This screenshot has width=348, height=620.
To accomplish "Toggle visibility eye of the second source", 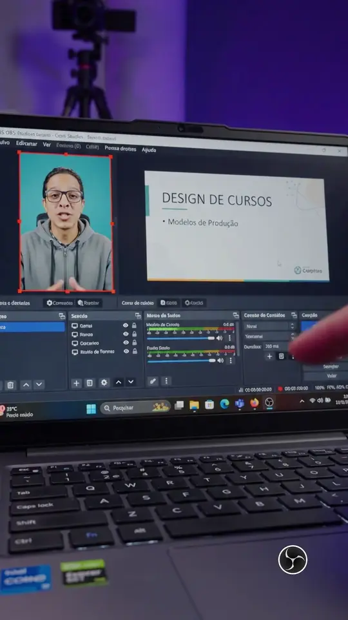I will (126, 334).
